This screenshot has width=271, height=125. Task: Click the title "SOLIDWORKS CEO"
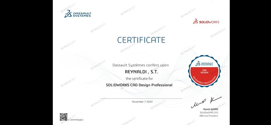(209, 113)
